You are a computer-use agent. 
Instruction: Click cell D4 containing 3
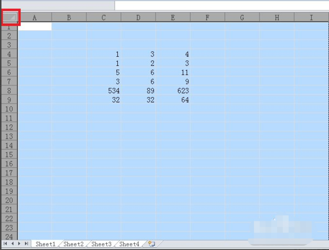click(138, 54)
